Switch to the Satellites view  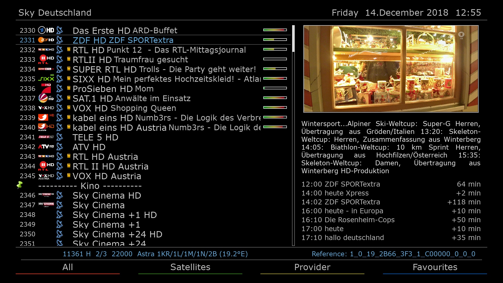190,267
